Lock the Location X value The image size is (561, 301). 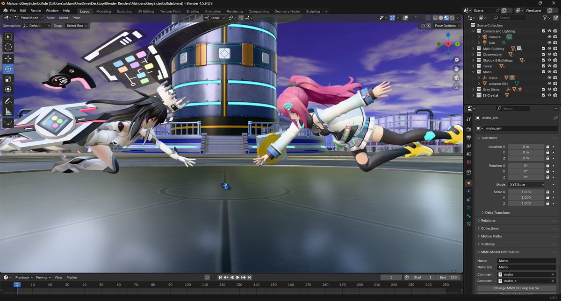pos(547,147)
